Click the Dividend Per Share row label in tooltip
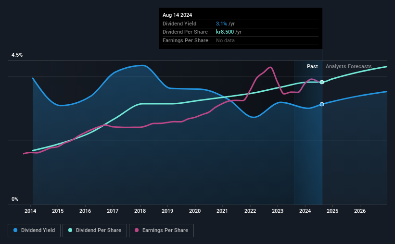Viewport: 395px width, 244px height. click(x=185, y=32)
